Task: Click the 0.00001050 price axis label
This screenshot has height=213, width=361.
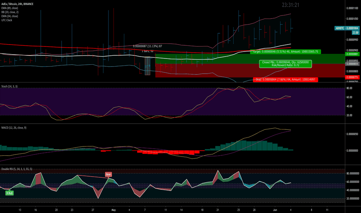Action: (x=352, y=19)
